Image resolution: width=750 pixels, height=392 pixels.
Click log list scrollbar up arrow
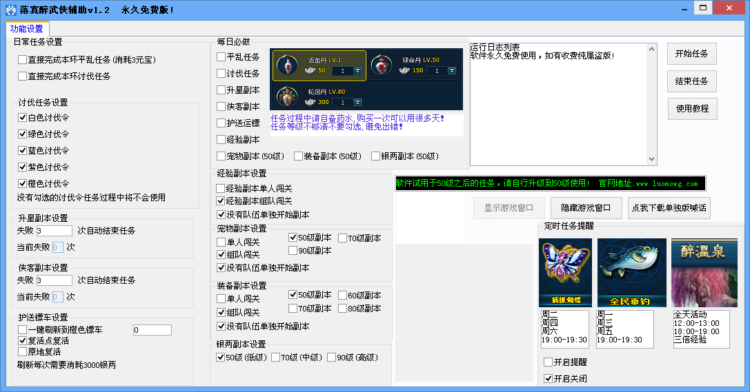(x=651, y=49)
